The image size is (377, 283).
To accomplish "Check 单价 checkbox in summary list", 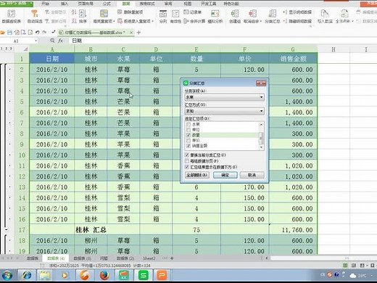I will (188, 140).
